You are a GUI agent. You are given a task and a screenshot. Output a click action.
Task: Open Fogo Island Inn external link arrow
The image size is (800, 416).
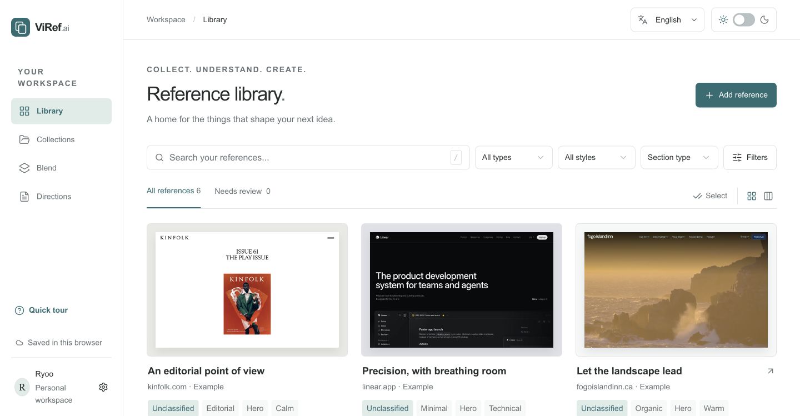coord(771,371)
